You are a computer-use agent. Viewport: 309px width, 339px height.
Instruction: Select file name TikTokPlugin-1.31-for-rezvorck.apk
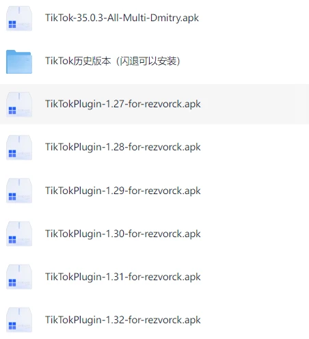123,277
